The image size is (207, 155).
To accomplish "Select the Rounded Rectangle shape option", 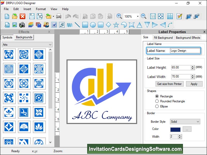I will pos(157,101).
